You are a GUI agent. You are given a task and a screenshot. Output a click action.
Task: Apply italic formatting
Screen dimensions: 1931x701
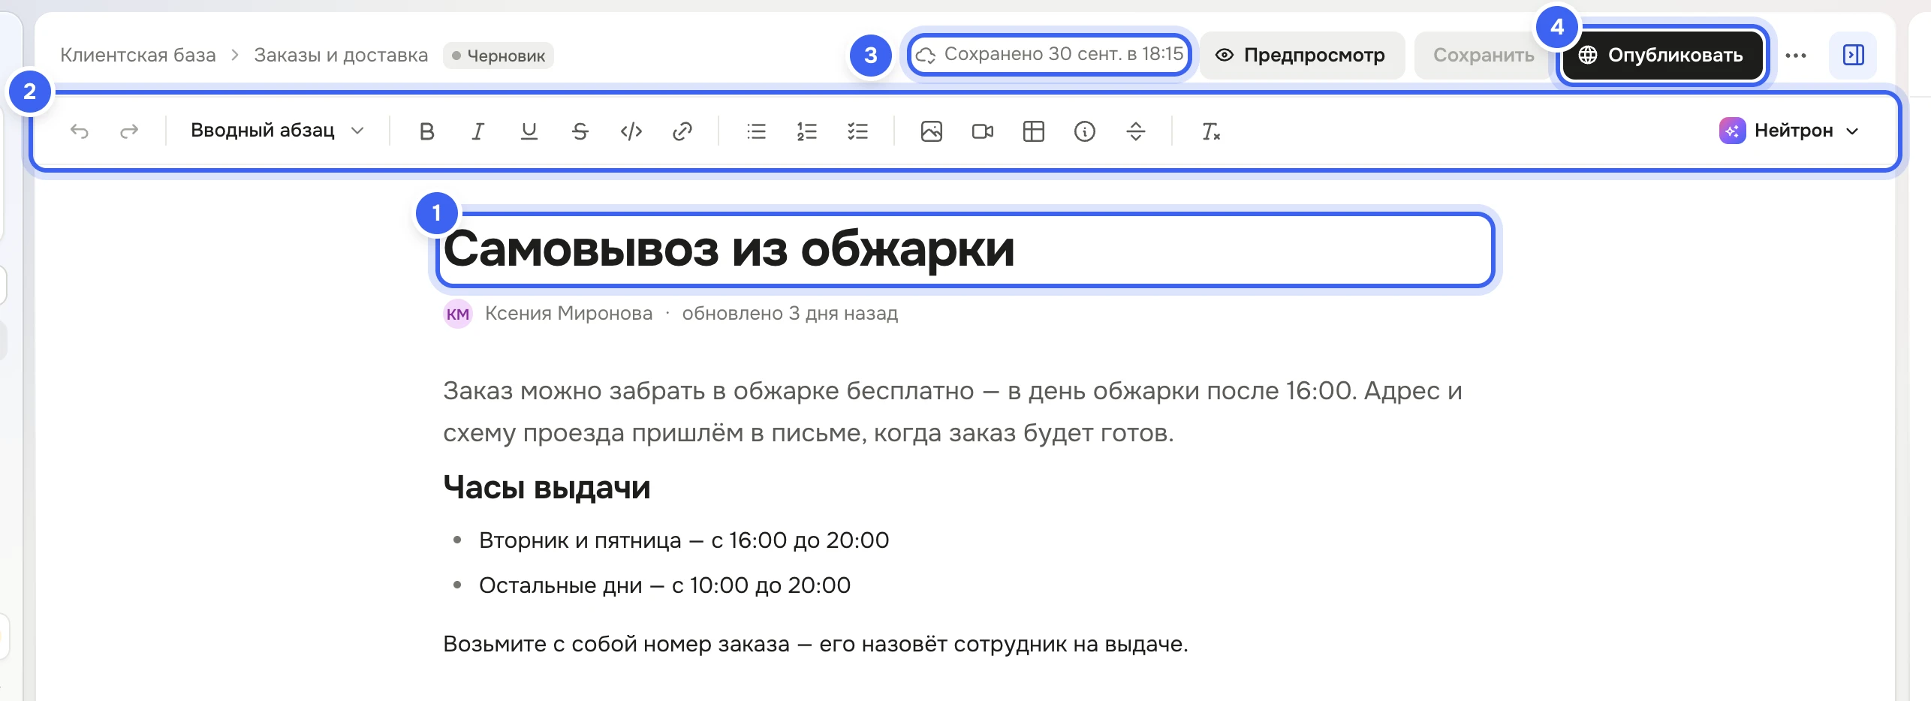477,131
